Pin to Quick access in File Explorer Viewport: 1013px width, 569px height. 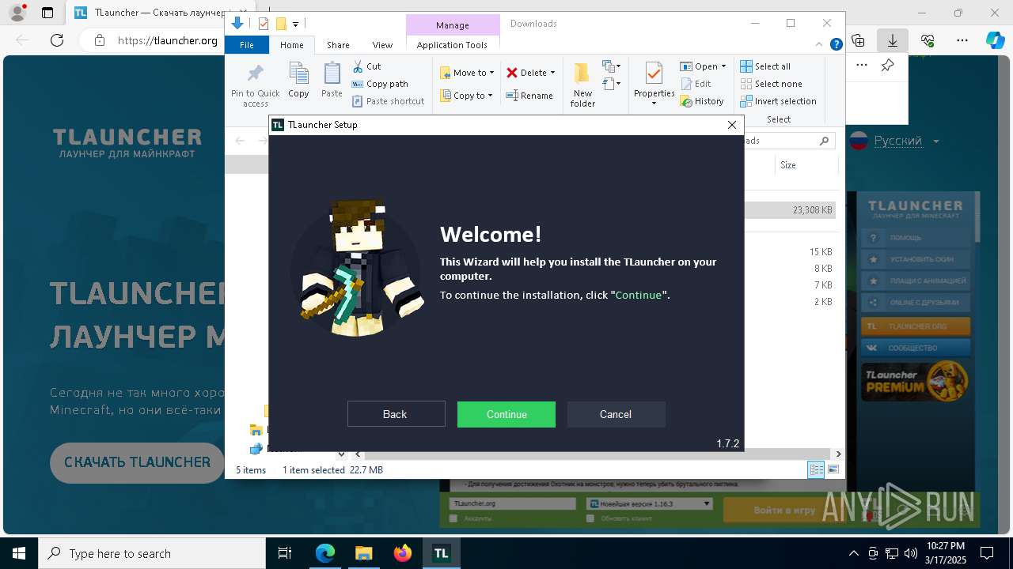pos(255,85)
